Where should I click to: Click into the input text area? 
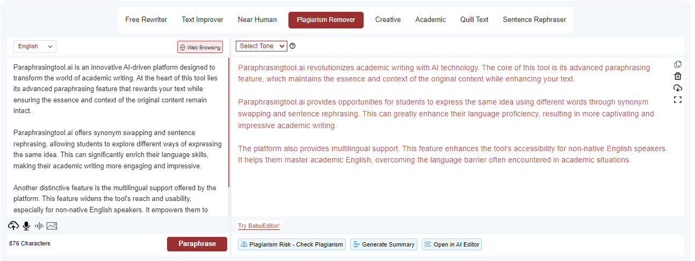click(118, 137)
